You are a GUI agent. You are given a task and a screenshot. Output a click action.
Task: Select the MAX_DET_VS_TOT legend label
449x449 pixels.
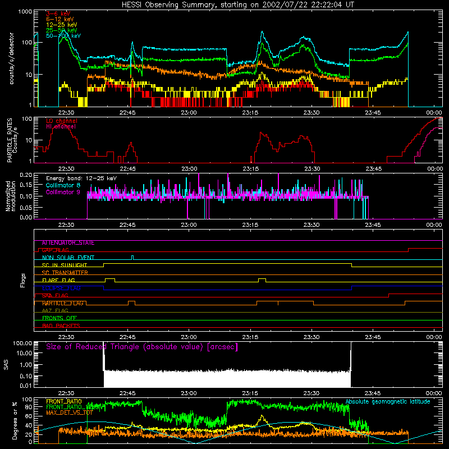pyautogui.click(x=69, y=413)
